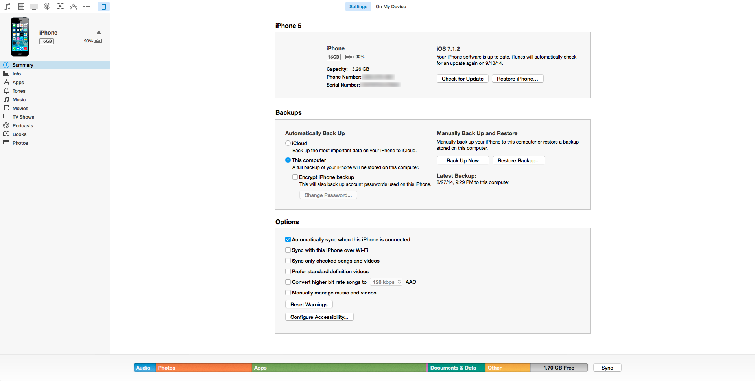Click the blurred Phone Number value
The height and width of the screenshot is (381, 755).
[378, 77]
